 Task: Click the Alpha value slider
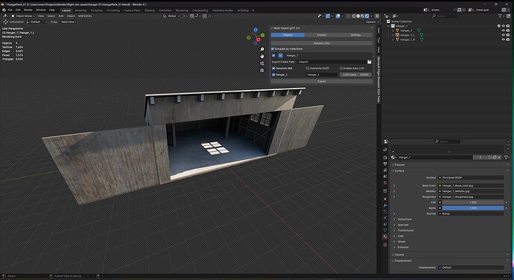[x=473, y=208]
